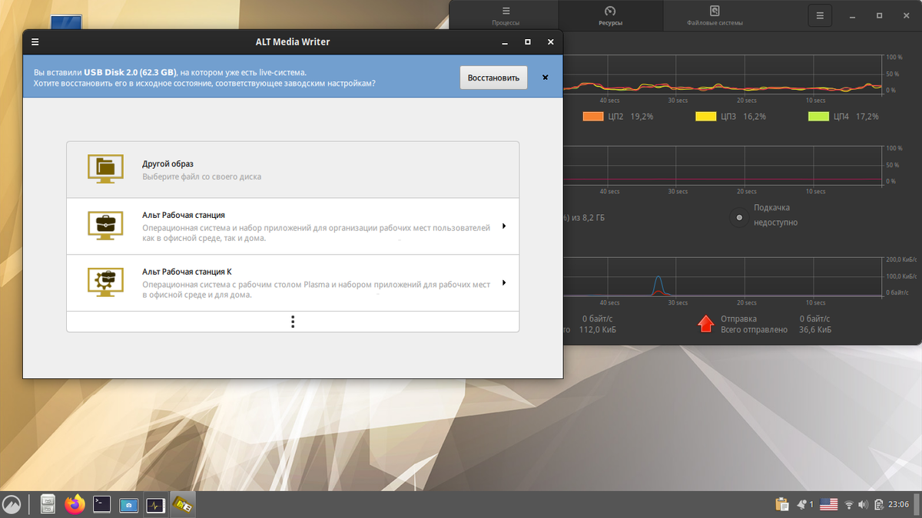Screen dimensions: 922x518
Task: Open System Monitor hamburger menu button
Action: (820, 15)
